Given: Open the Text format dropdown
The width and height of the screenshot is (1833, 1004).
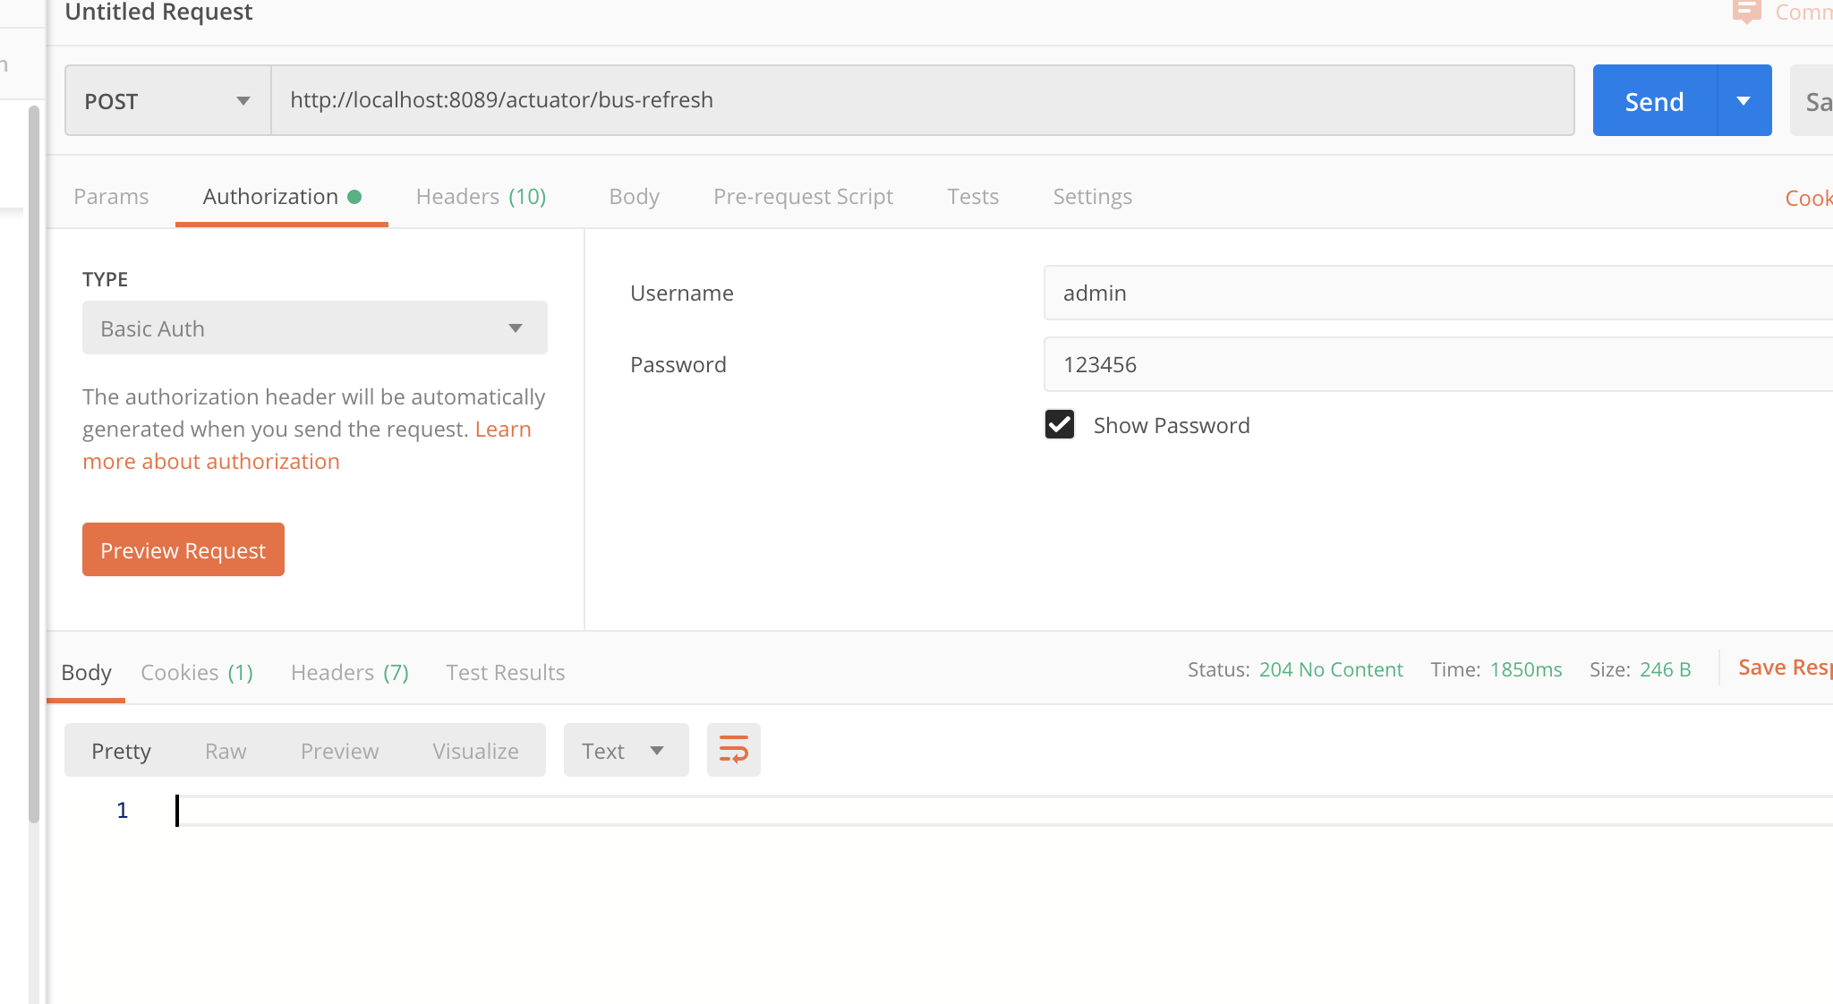Looking at the screenshot, I should pos(625,750).
